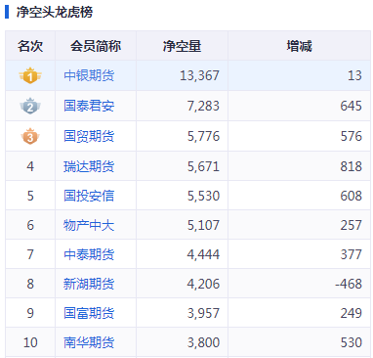The image size is (373, 358).
Task: Click the silver second-place medal icon
Action: pos(30,106)
